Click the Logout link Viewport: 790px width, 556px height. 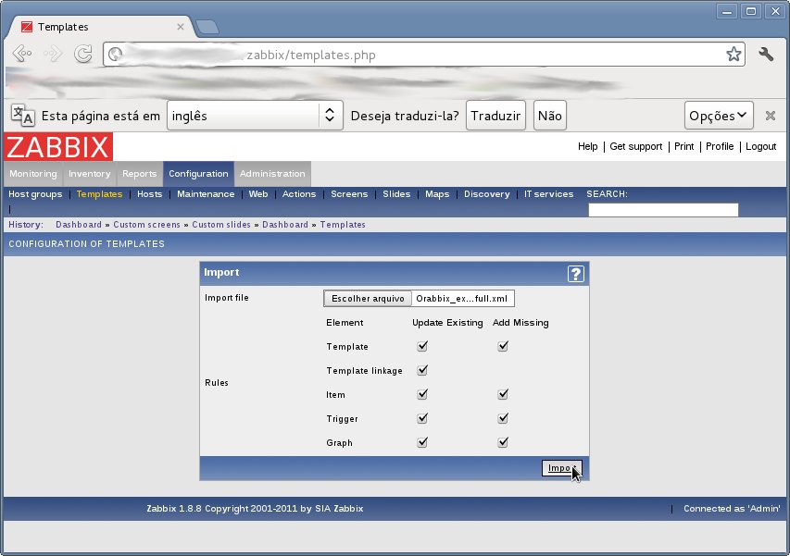[760, 146]
